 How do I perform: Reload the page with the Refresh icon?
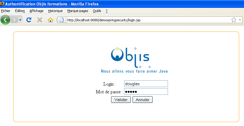tap(29, 20)
